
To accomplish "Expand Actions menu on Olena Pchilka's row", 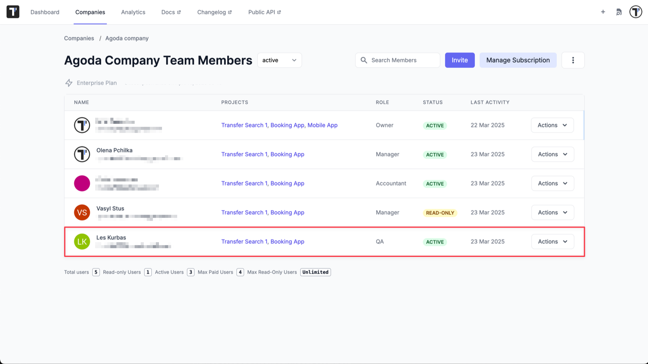I will tap(552, 154).
